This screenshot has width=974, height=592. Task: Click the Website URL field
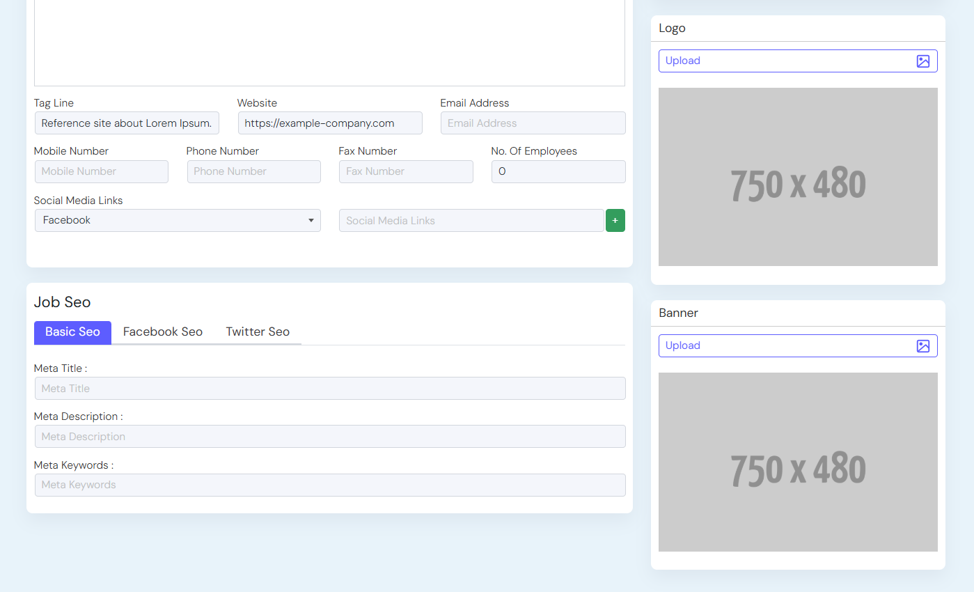(x=330, y=123)
